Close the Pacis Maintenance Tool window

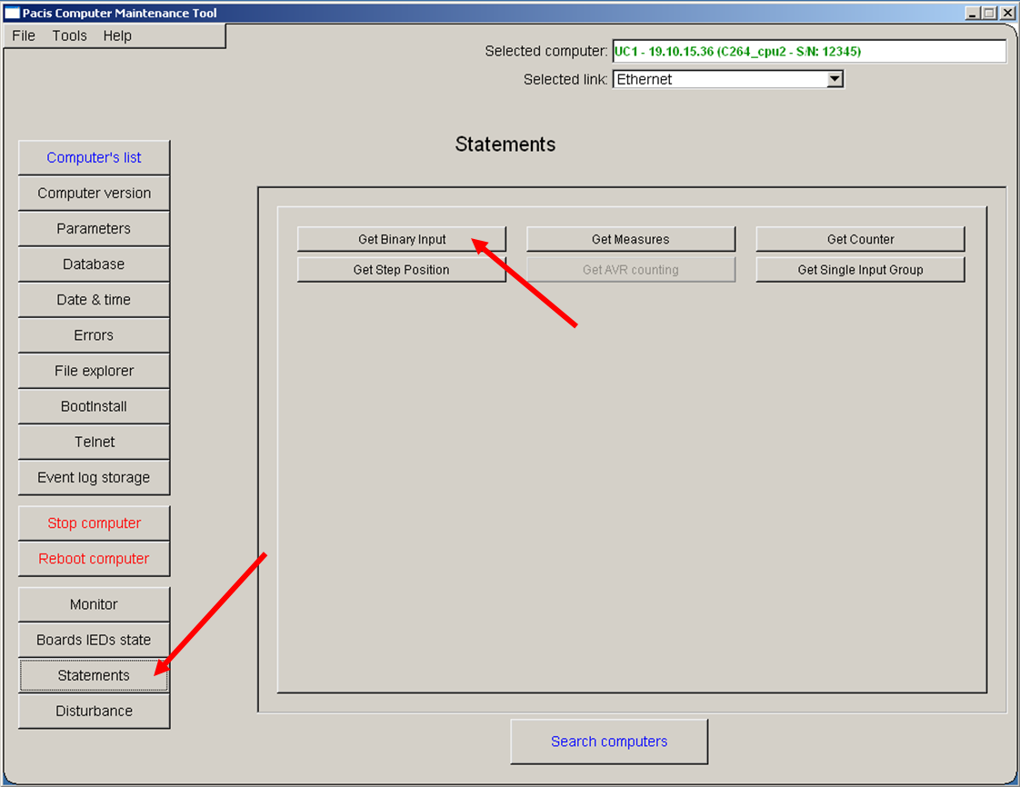pyautogui.click(x=1007, y=13)
